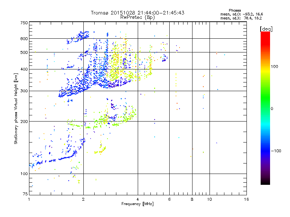Screen dimensions: 290x217
Task: Click the phase colorbar strip
Action: click(265, 108)
